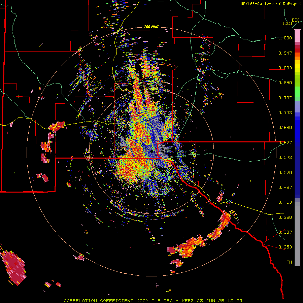Click the pink segment at the color bar top
The height and width of the screenshot is (303, 303).
tap(297, 36)
